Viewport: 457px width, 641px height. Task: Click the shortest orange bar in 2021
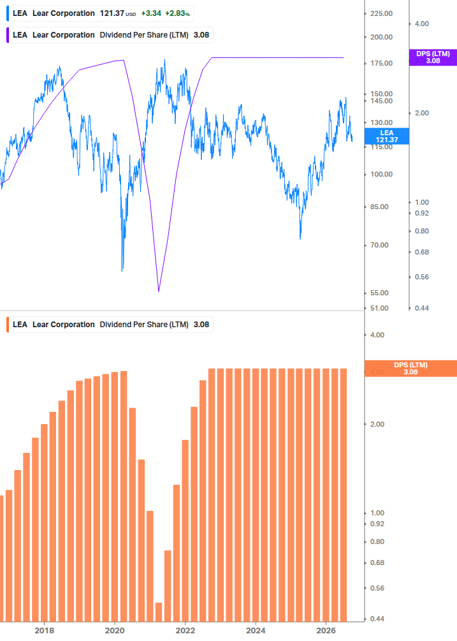point(159,612)
